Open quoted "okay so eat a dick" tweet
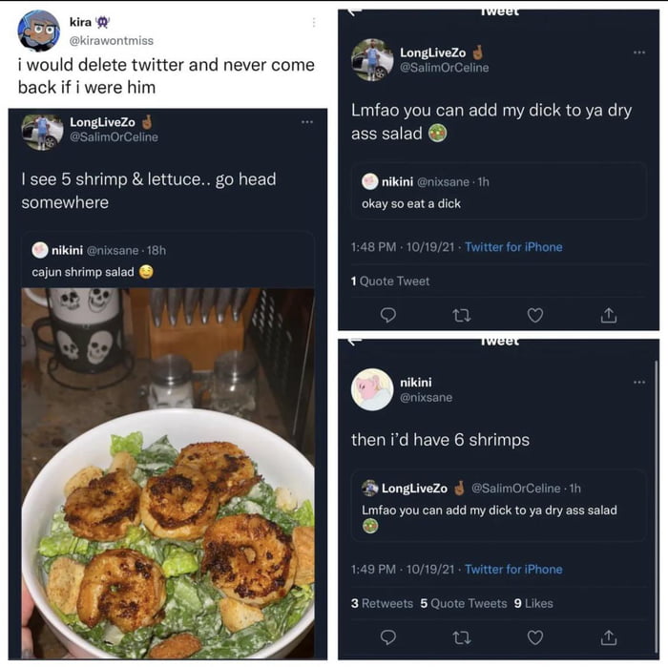The height and width of the screenshot is (667, 668). click(498, 192)
